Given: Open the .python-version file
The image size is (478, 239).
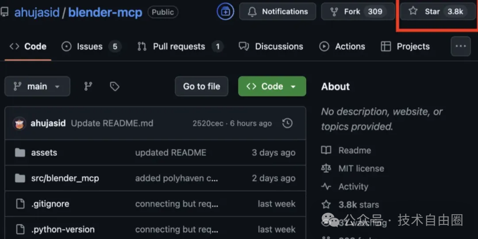Looking at the screenshot, I should (63, 230).
